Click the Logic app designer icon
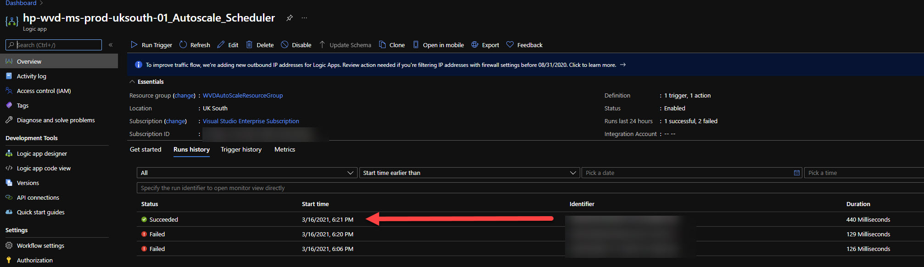Screen dimensions: 924x267 9,153
